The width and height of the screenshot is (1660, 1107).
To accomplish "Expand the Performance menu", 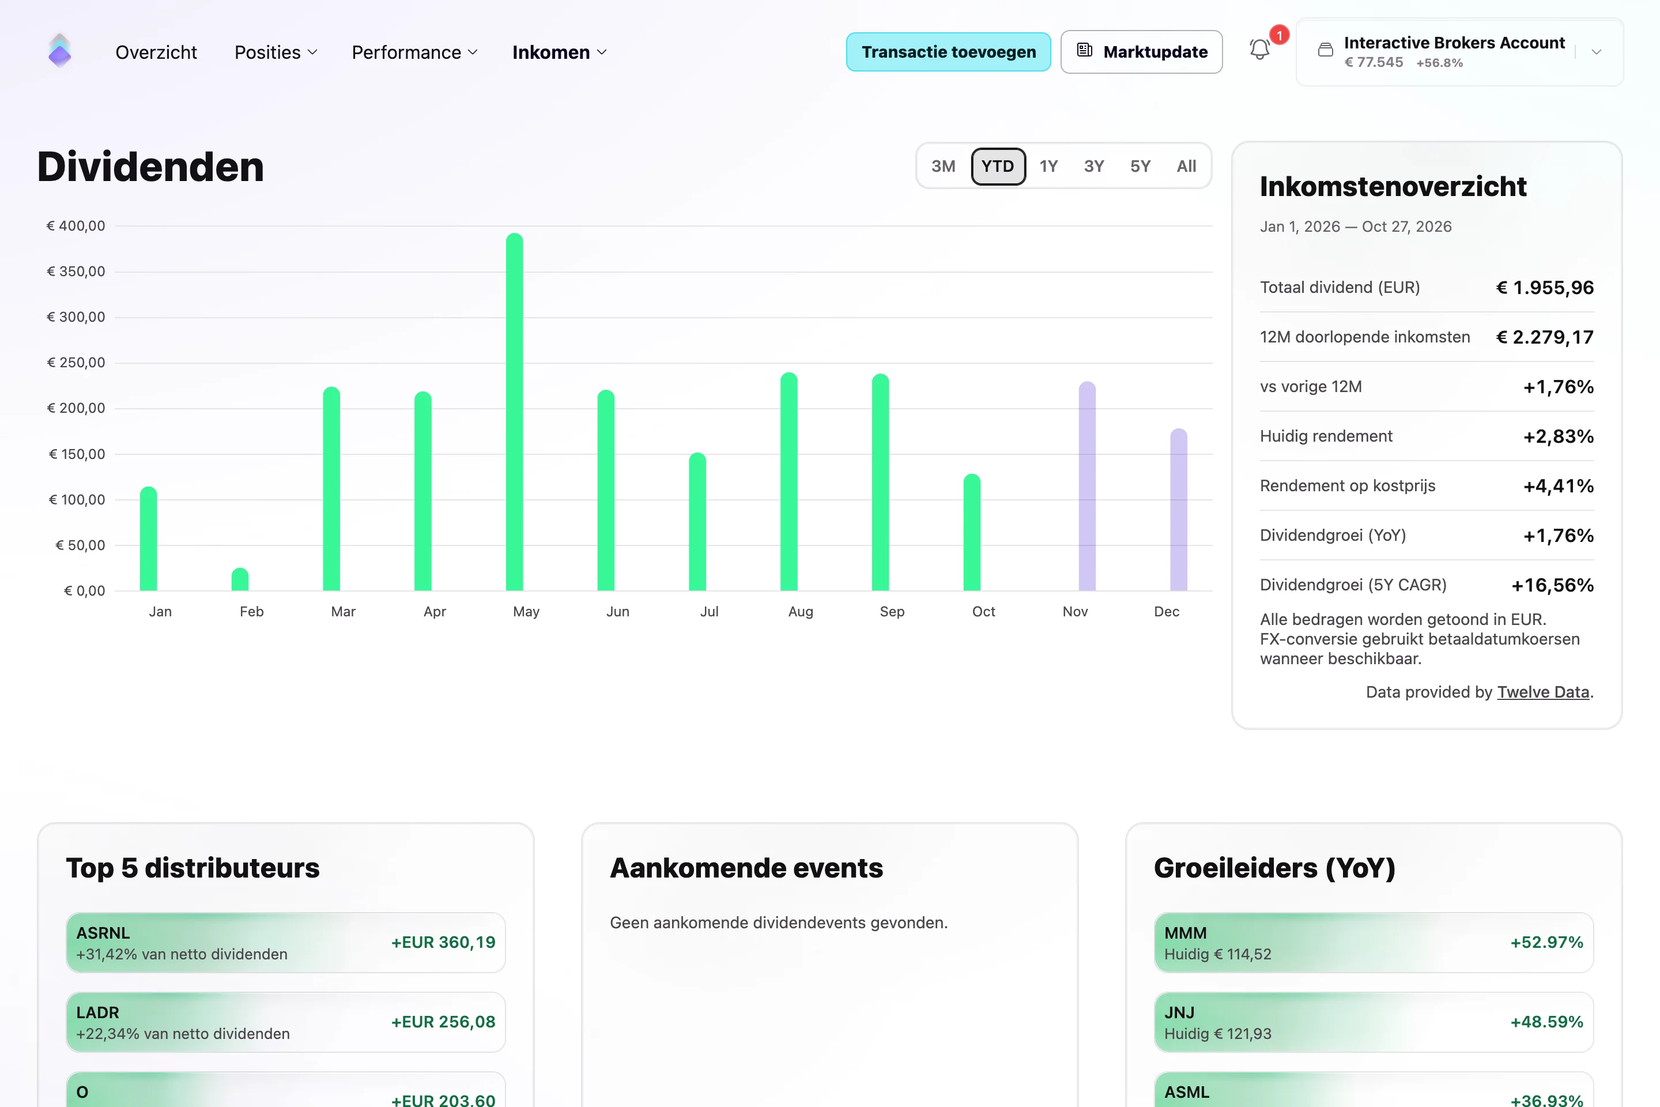I will [x=415, y=52].
